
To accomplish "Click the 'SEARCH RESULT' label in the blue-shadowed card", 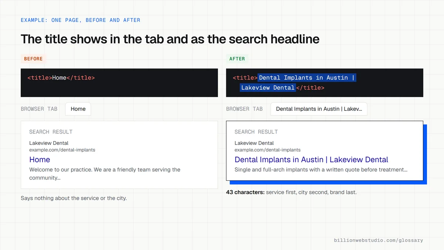I will tap(256, 132).
